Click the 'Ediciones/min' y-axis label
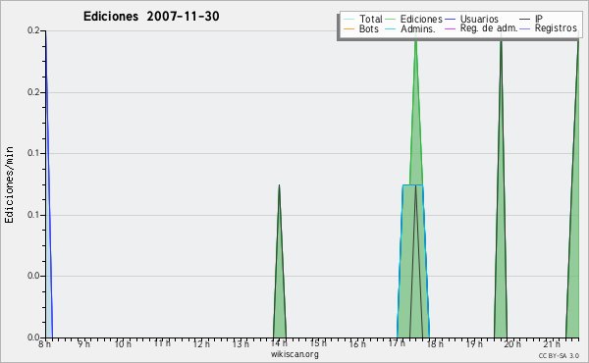Viewport: 589px width, 363px height. click(x=9, y=184)
